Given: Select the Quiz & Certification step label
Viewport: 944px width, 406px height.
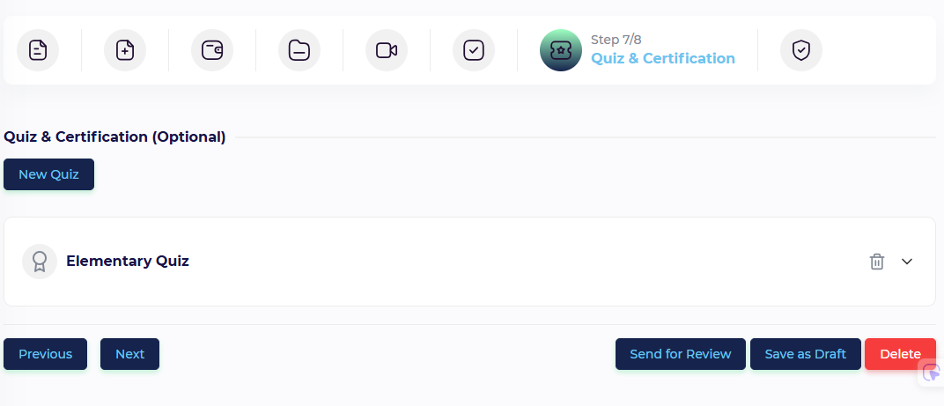Looking at the screenshot, I should pos(663,58).
